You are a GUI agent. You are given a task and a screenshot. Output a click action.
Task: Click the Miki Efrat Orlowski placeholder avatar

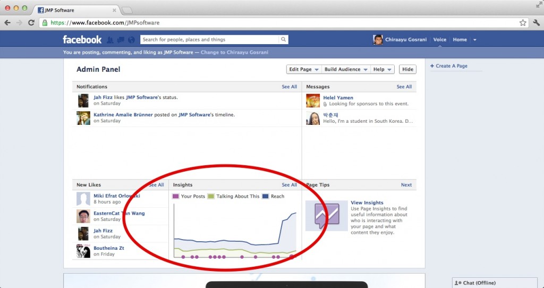83,199
